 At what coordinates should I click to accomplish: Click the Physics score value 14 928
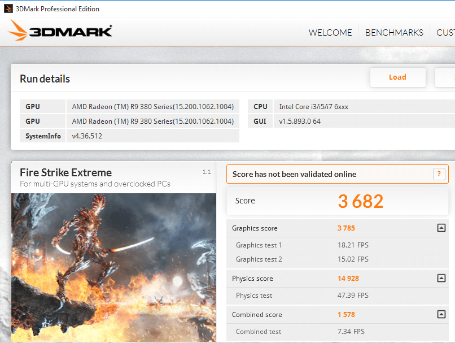pos(348,279)
